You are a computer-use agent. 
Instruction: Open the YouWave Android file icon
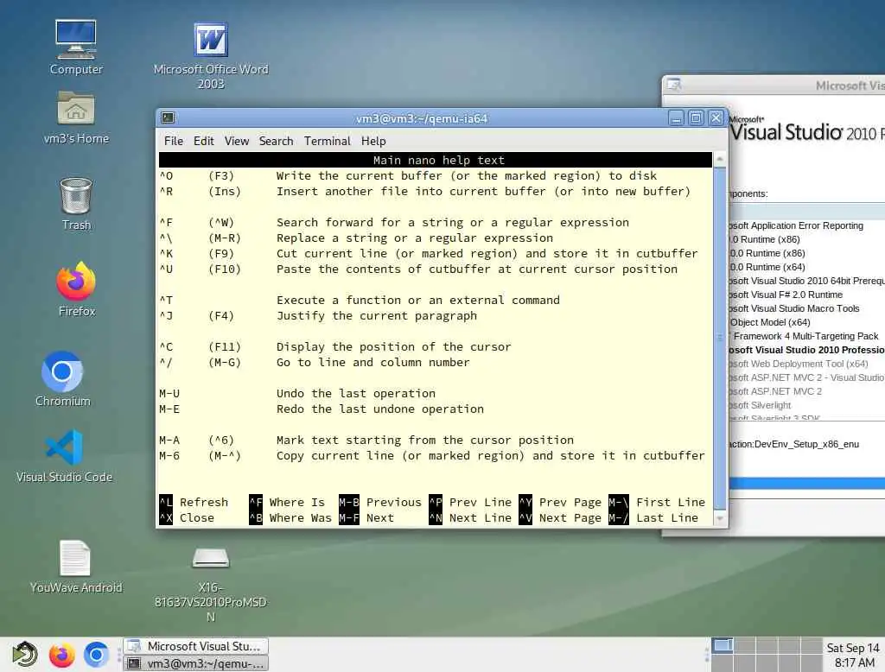click(76, 567)
